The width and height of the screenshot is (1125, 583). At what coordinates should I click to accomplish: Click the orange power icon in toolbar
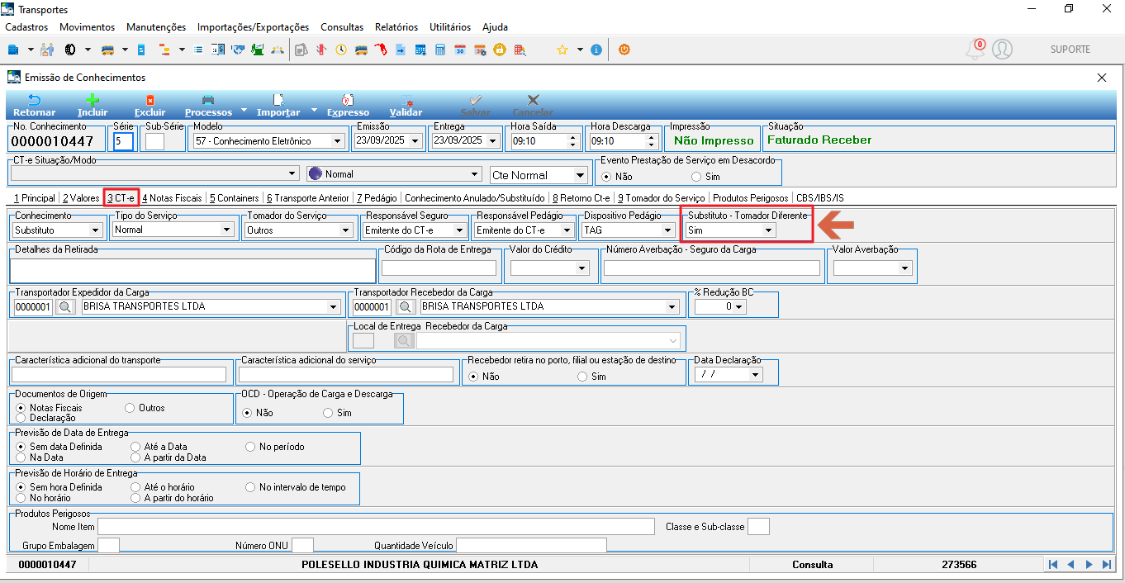pyautogui.click(x=624, y=50)
